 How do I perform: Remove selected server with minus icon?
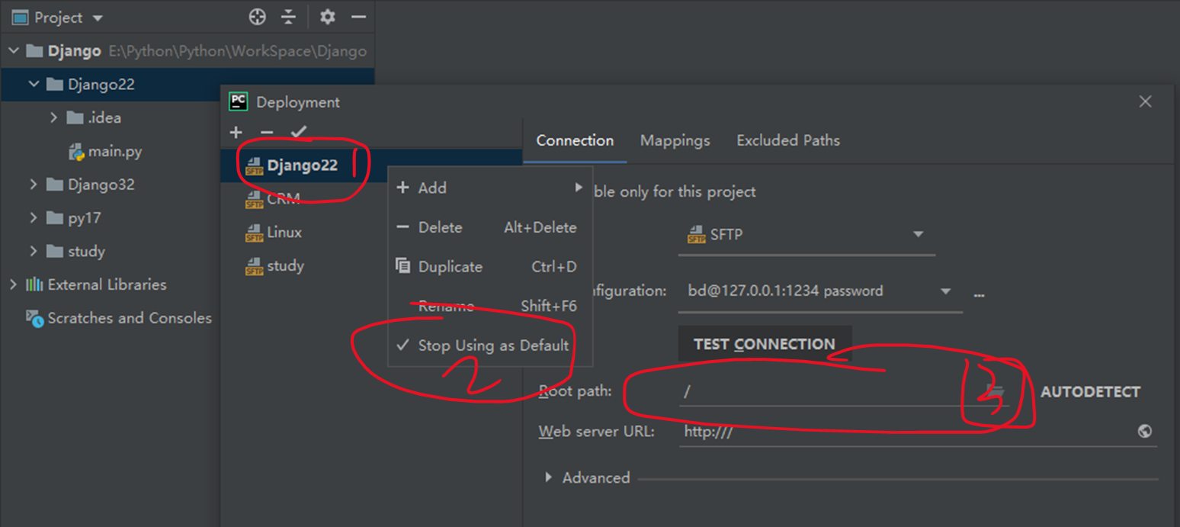pos(267,132)
